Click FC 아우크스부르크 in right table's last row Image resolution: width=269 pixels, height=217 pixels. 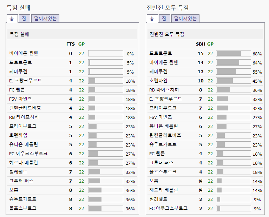168,208
